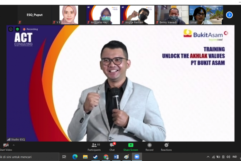Select the ESQ_Puput participant tile
241x161 pixels.
click(x=35, y=15)
